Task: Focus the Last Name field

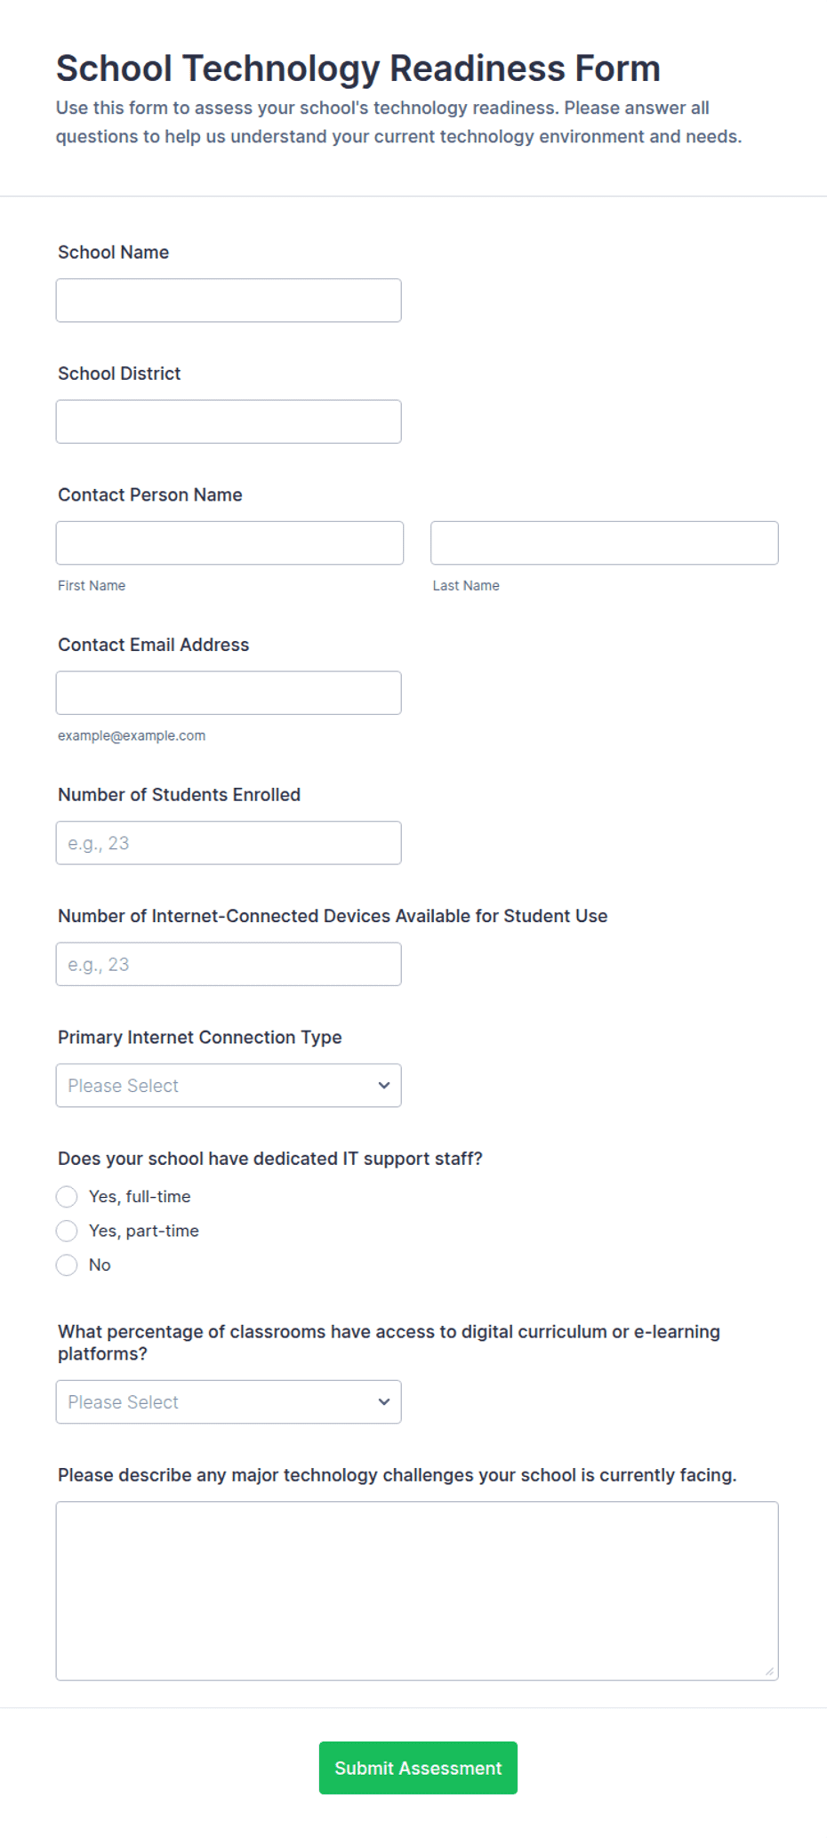Action: (x=605, y=542)
